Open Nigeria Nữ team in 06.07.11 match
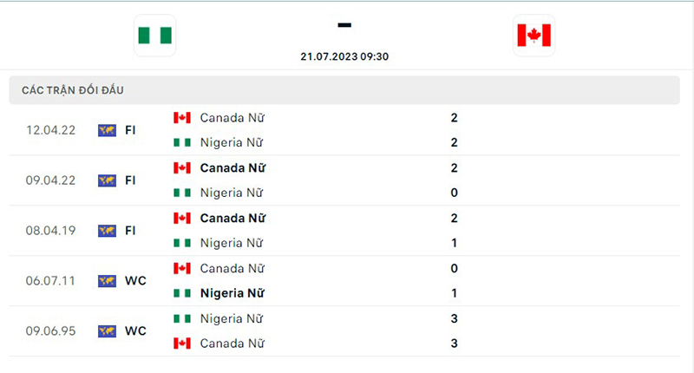This screenshot has height=373, width=694. 232,293
